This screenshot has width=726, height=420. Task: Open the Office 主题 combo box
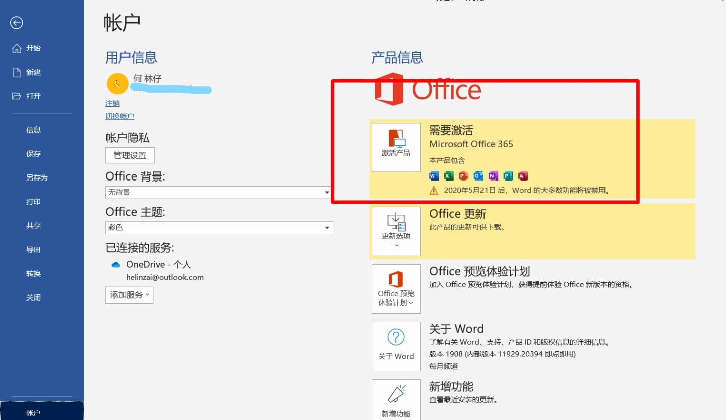pyautogui.click(x=219, y=228)
